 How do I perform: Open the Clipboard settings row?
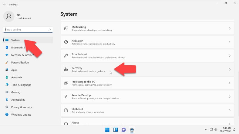click(147, 110)
